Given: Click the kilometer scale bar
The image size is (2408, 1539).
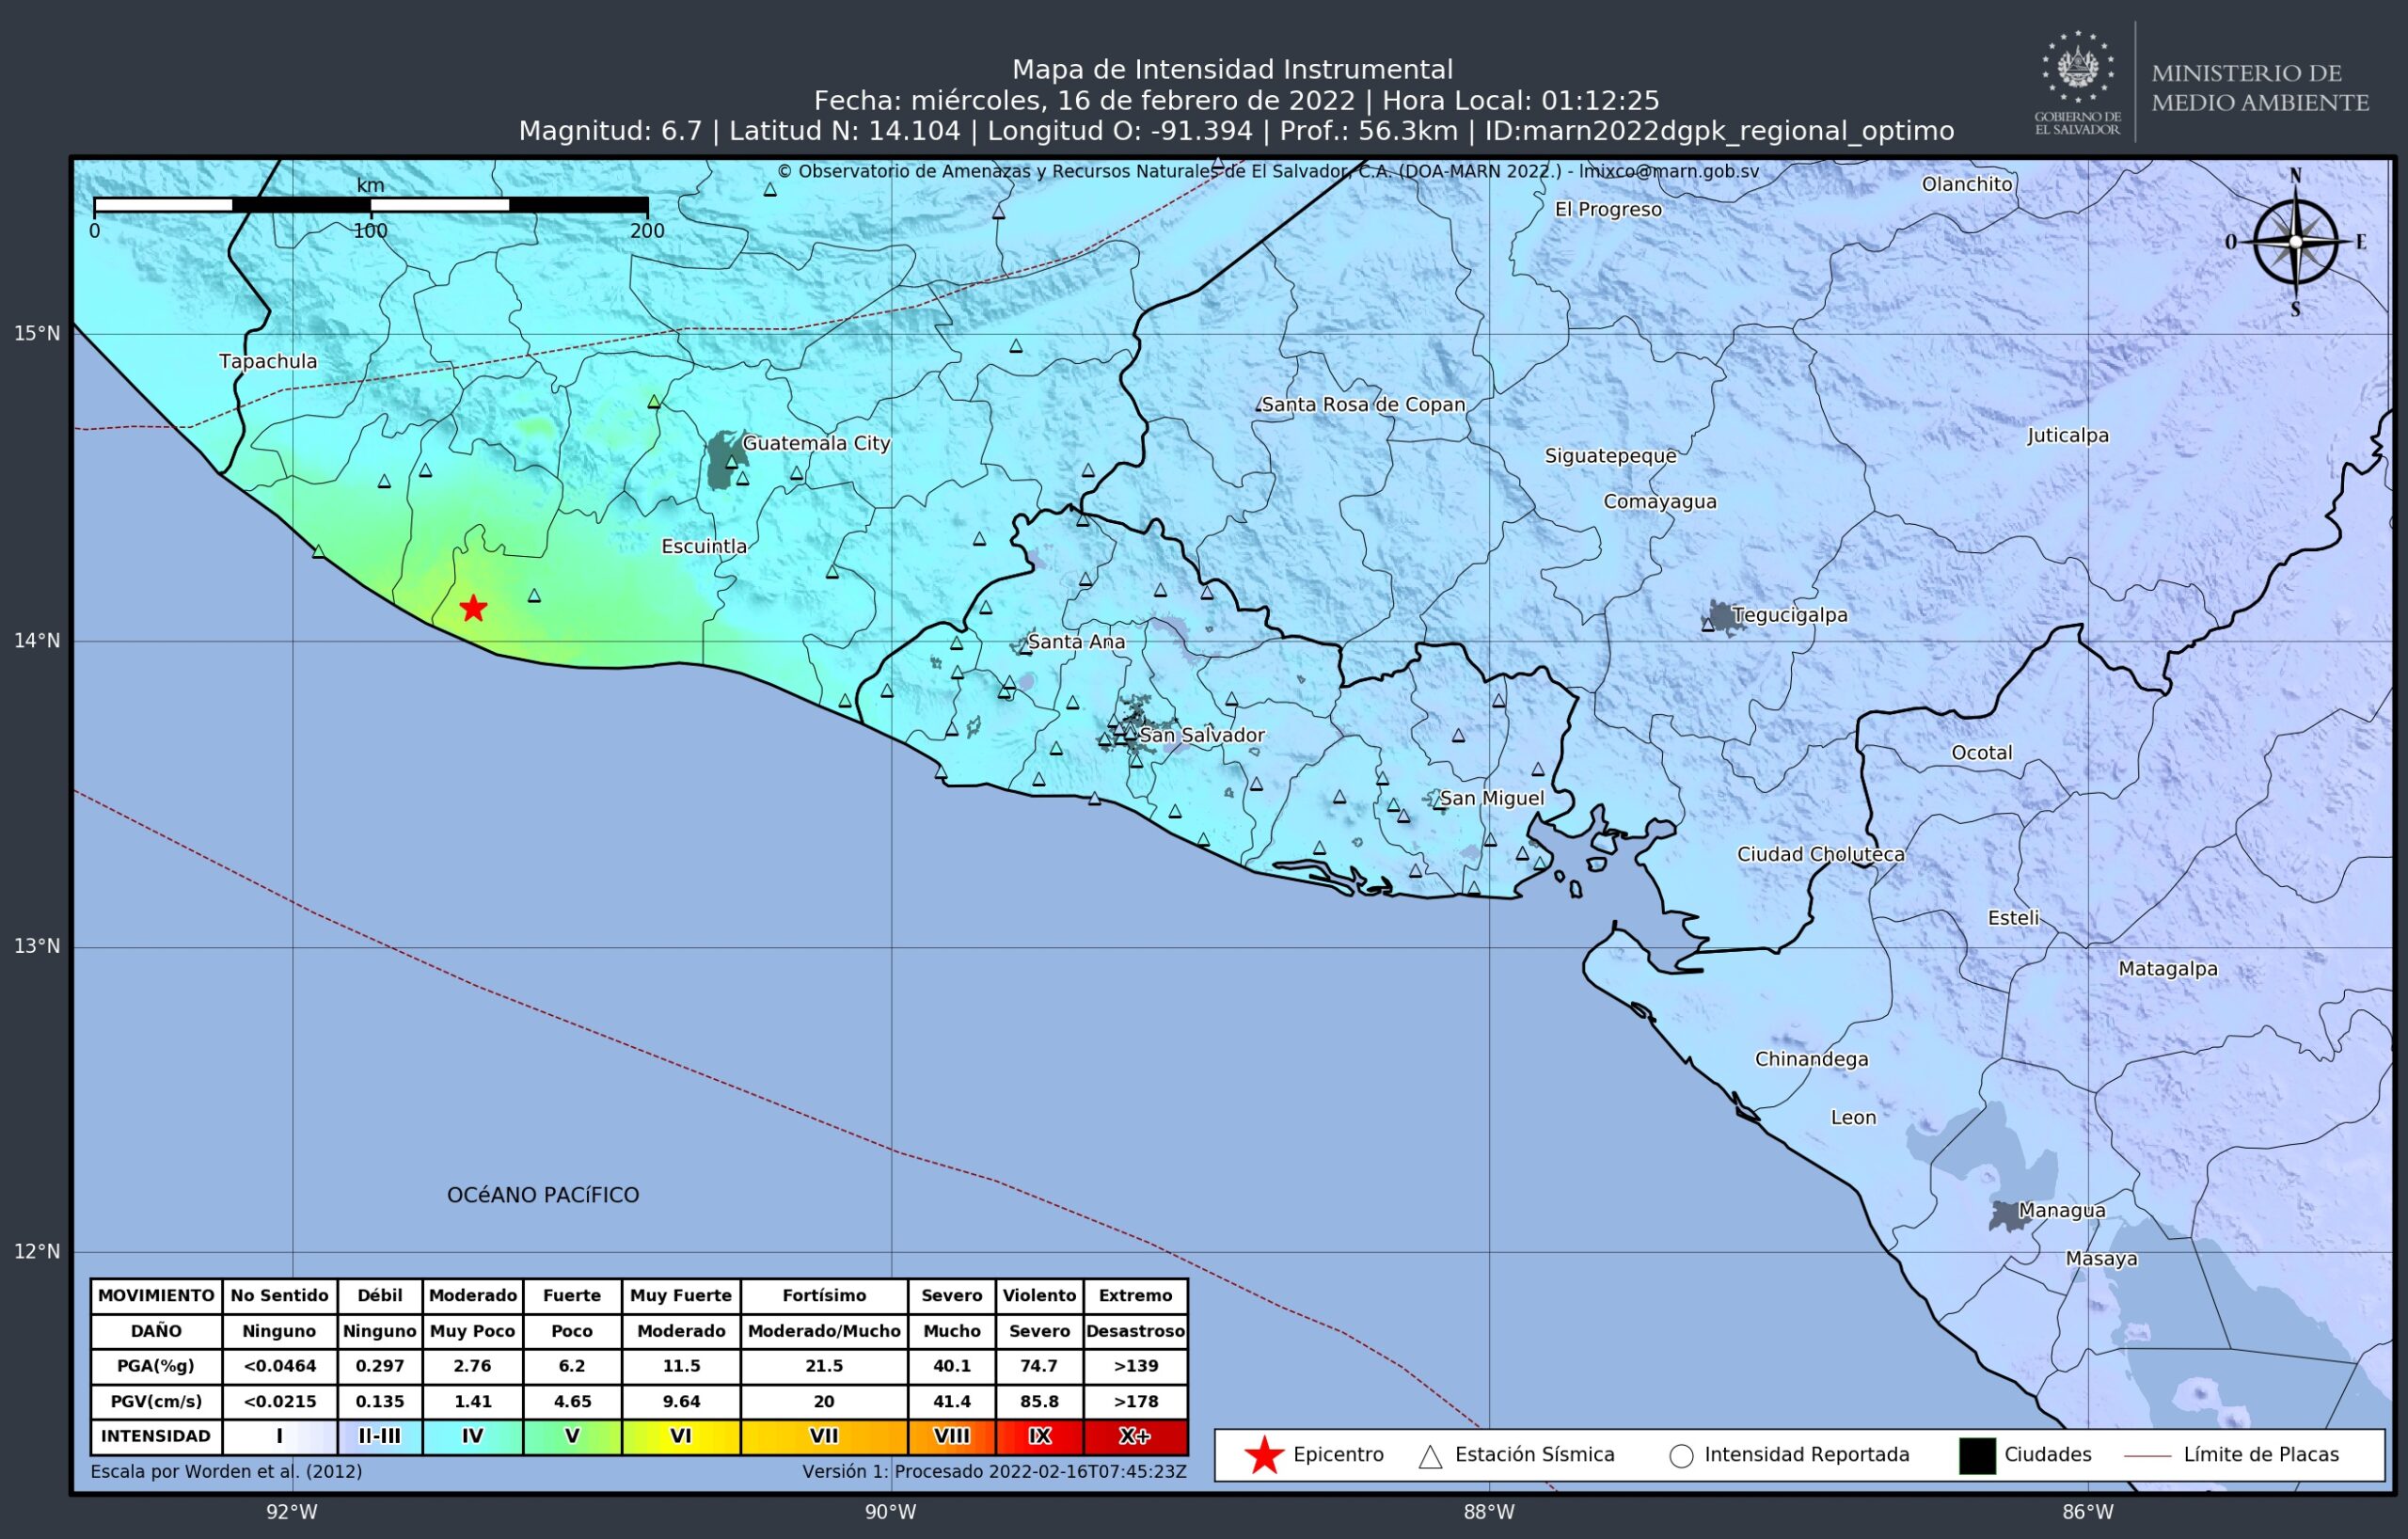Looking at the screenshot, I should point(370,205).
